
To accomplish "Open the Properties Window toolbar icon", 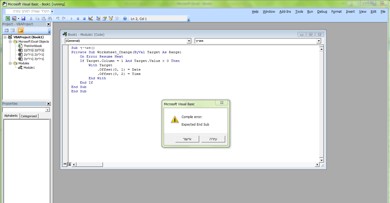I will click(x=104, y=18).
